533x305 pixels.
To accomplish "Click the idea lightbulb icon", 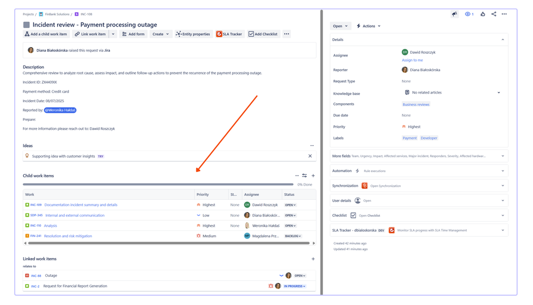I will click(x=27, y=156).
